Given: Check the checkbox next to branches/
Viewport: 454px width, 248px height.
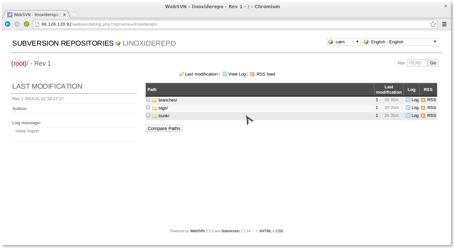Looking at the screenshot, I should coord(148,99).
